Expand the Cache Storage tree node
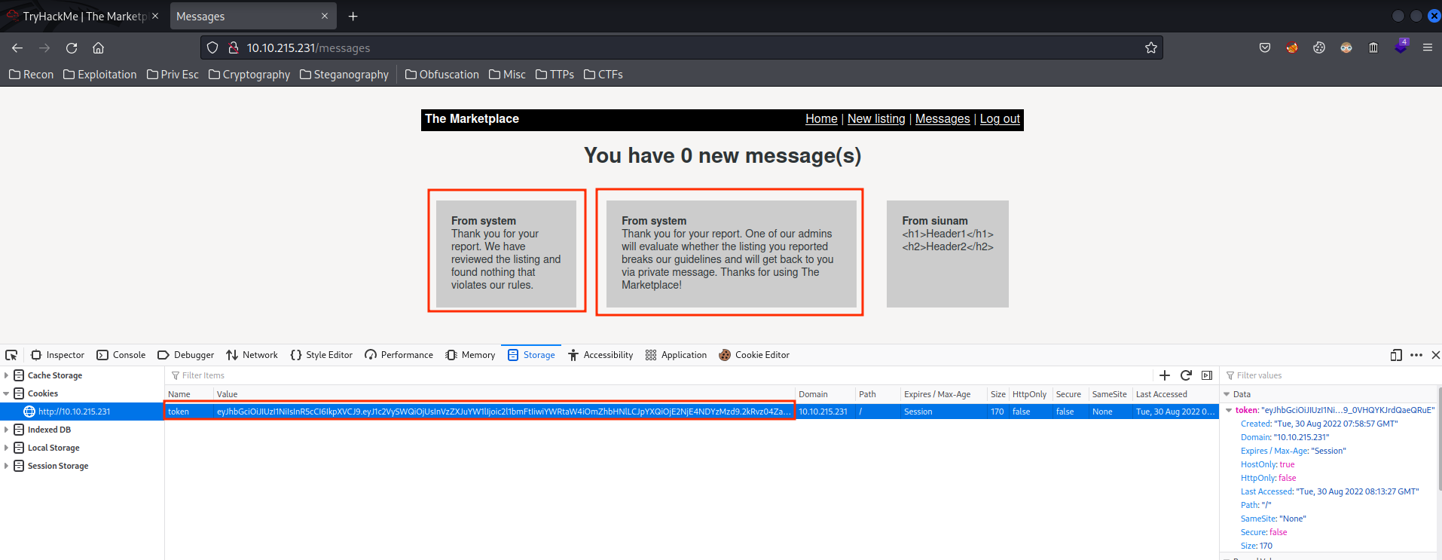 (6, 375)
